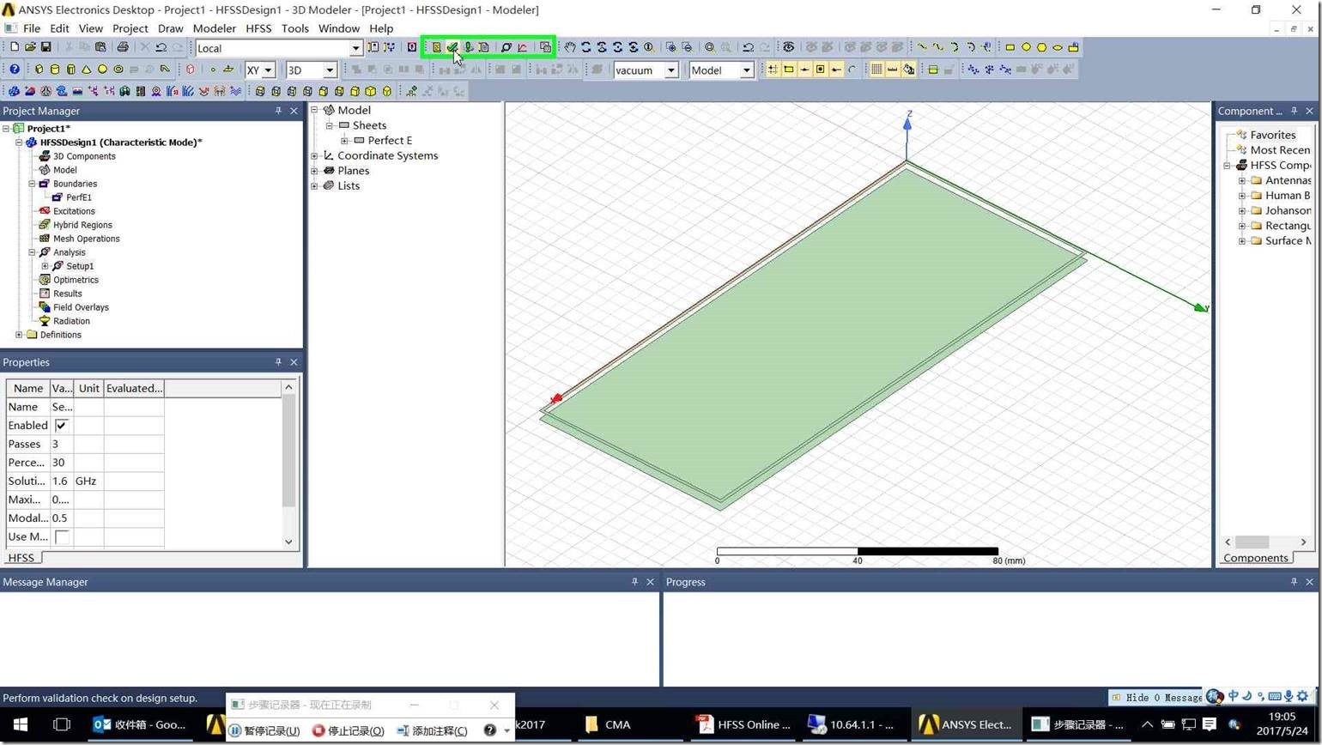Select the Draw Circle tool
1322x745 pixels.
click(x=1026, y=47)
